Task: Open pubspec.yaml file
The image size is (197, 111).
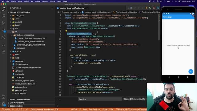Action: tap(21, 90)
